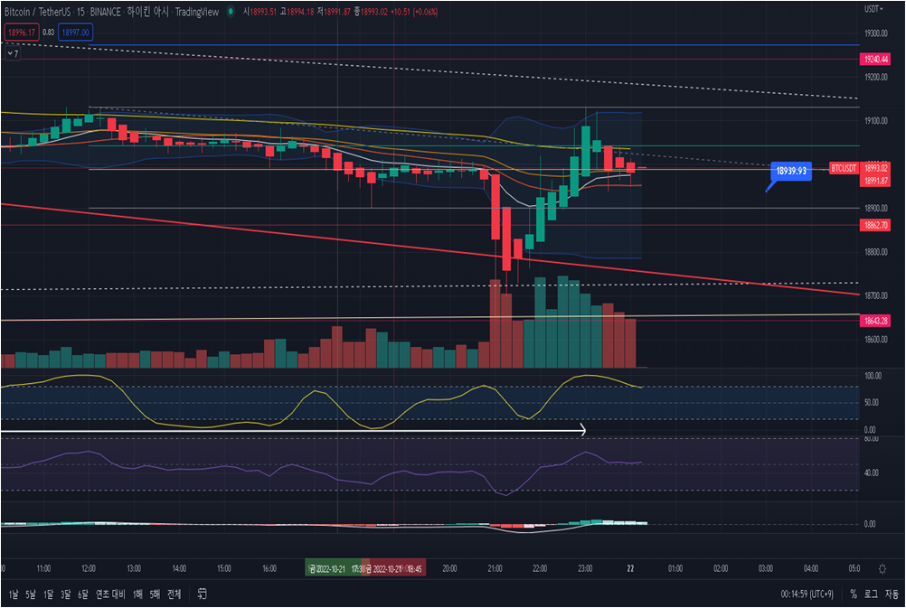Click the 100.00 stochastic scale value
Screen dimensions: 906x608
click(x=873, y=376)
